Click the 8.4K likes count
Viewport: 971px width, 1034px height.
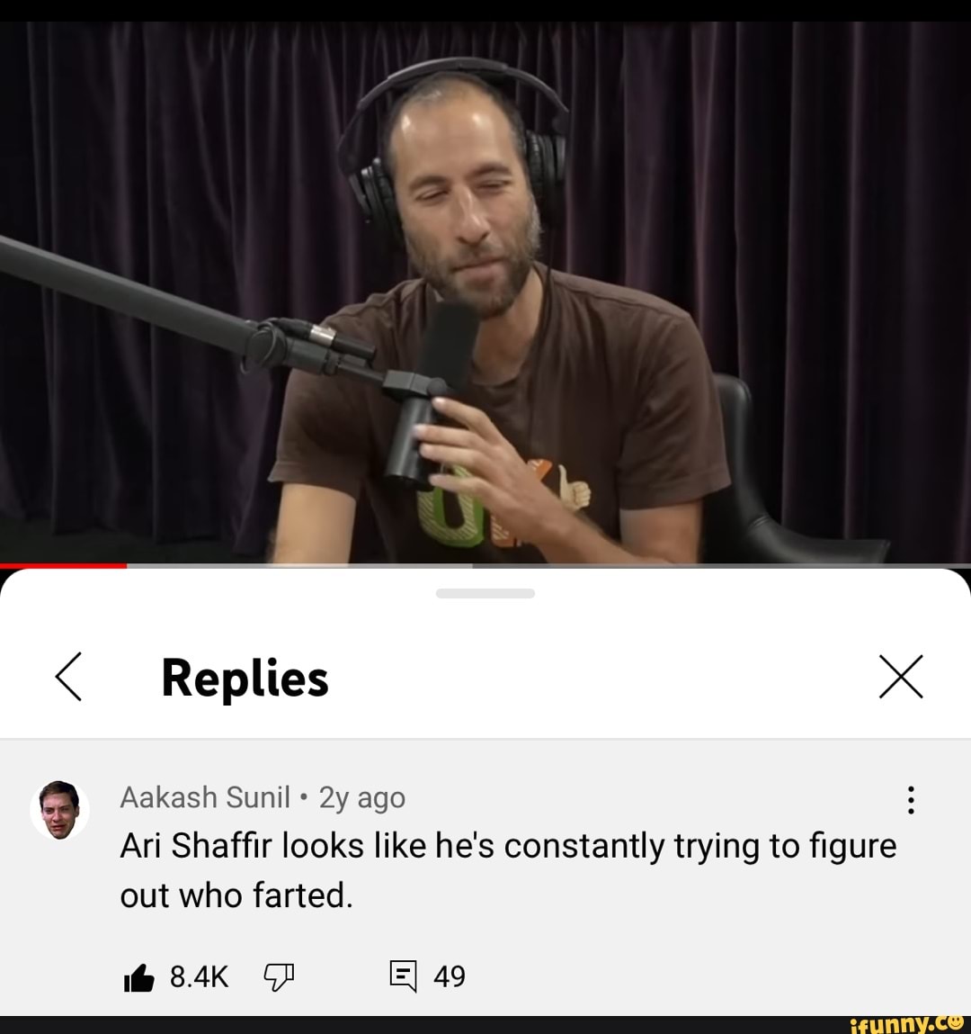point(199,977)
